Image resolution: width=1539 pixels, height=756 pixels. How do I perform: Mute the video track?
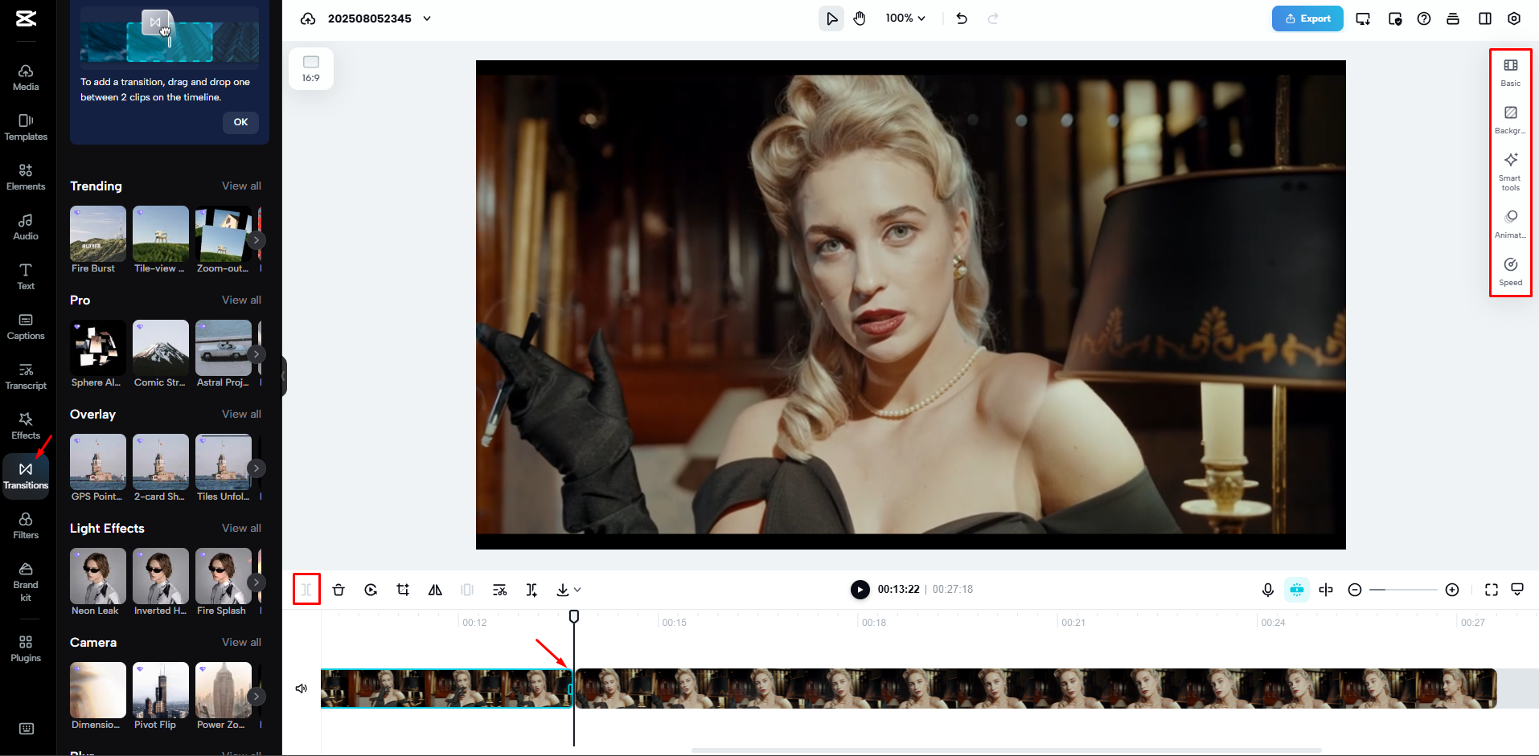(301, 688)
